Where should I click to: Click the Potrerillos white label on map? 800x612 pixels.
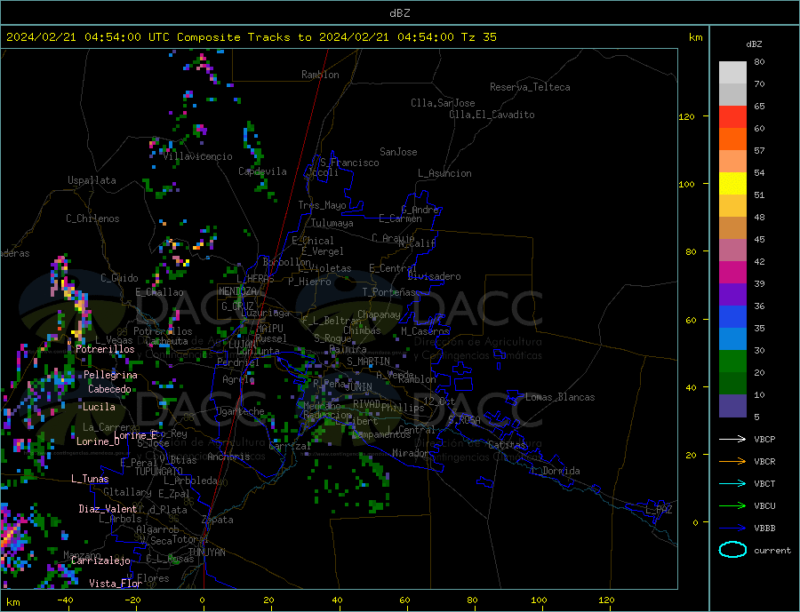point(105,349)
